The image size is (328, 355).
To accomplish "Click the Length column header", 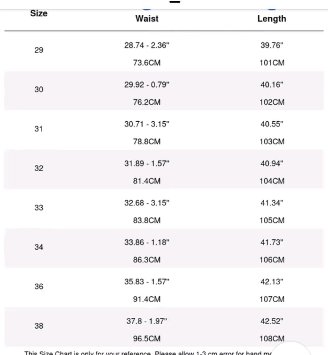I will point(272,19).
